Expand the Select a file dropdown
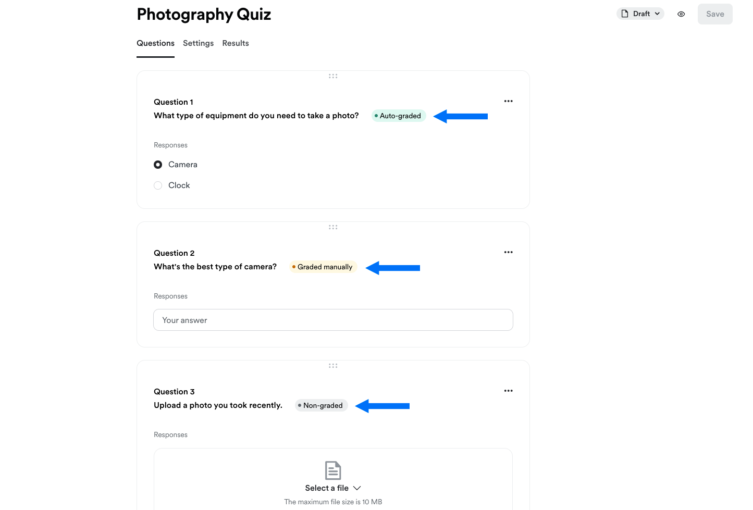 click(x=333, y=488)
